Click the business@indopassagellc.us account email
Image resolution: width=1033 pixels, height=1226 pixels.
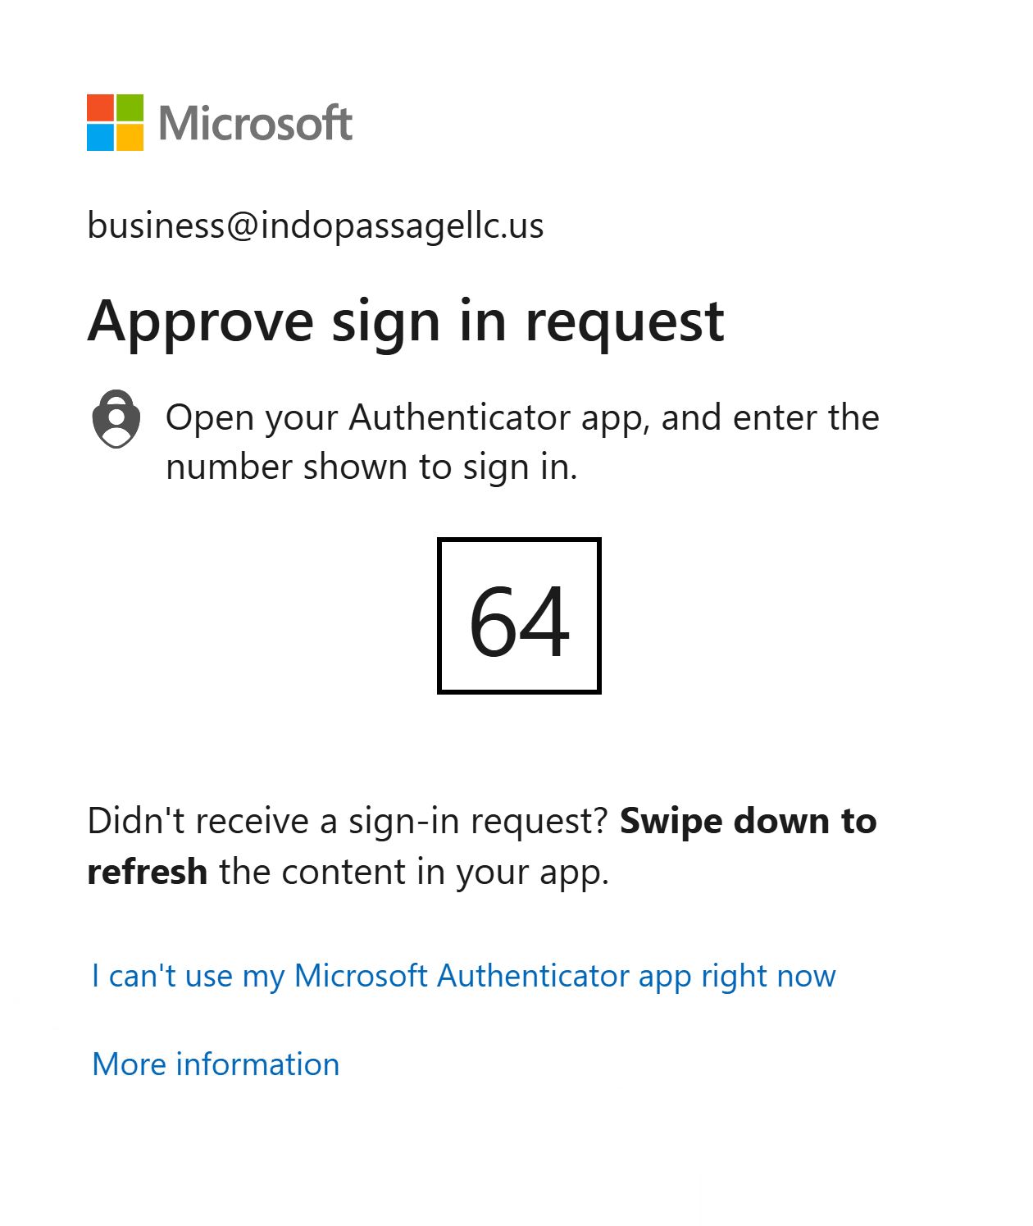(316, 226)
